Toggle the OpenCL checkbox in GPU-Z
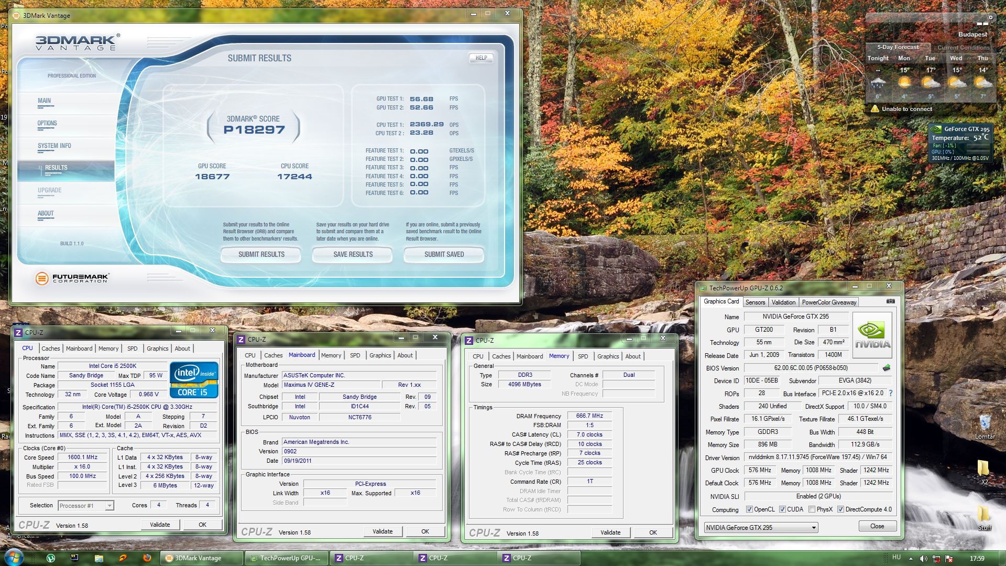 click(x=749, y=509)
